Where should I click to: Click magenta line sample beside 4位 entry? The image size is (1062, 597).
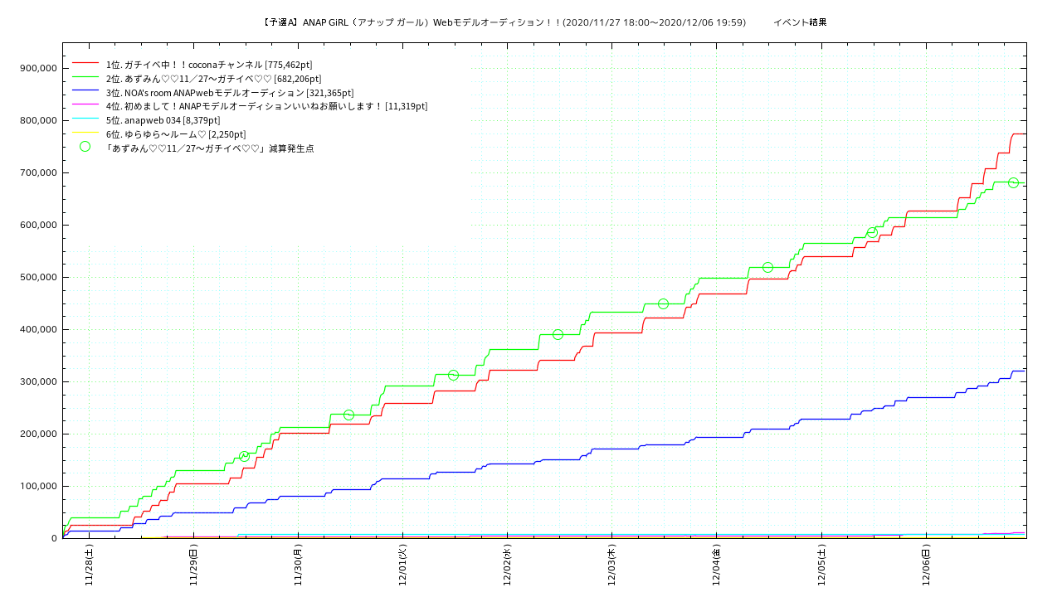(x=85, y=104)
